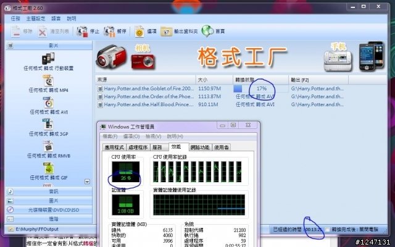This screenshot has width=395, height=247.
Task: Select 任何格式 轉成 MP4 icon
Action: (48, 81)
